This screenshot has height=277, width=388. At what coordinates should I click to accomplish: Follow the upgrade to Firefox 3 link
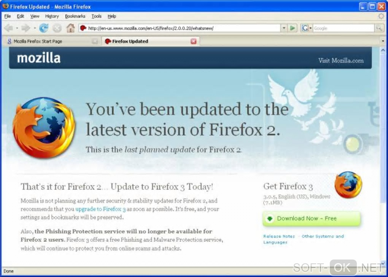click(100, 209)
